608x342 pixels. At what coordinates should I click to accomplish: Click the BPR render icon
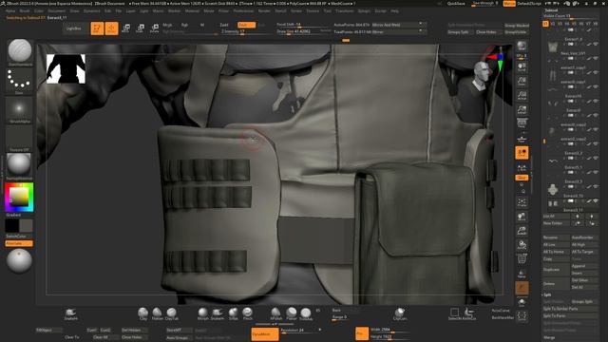(522, 47)
